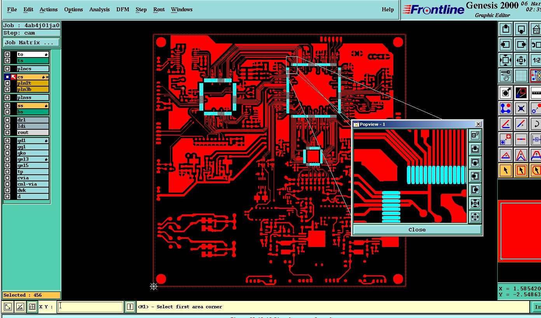Select the ruler measurement tool
541x318 pixels.
pos(536,93)
